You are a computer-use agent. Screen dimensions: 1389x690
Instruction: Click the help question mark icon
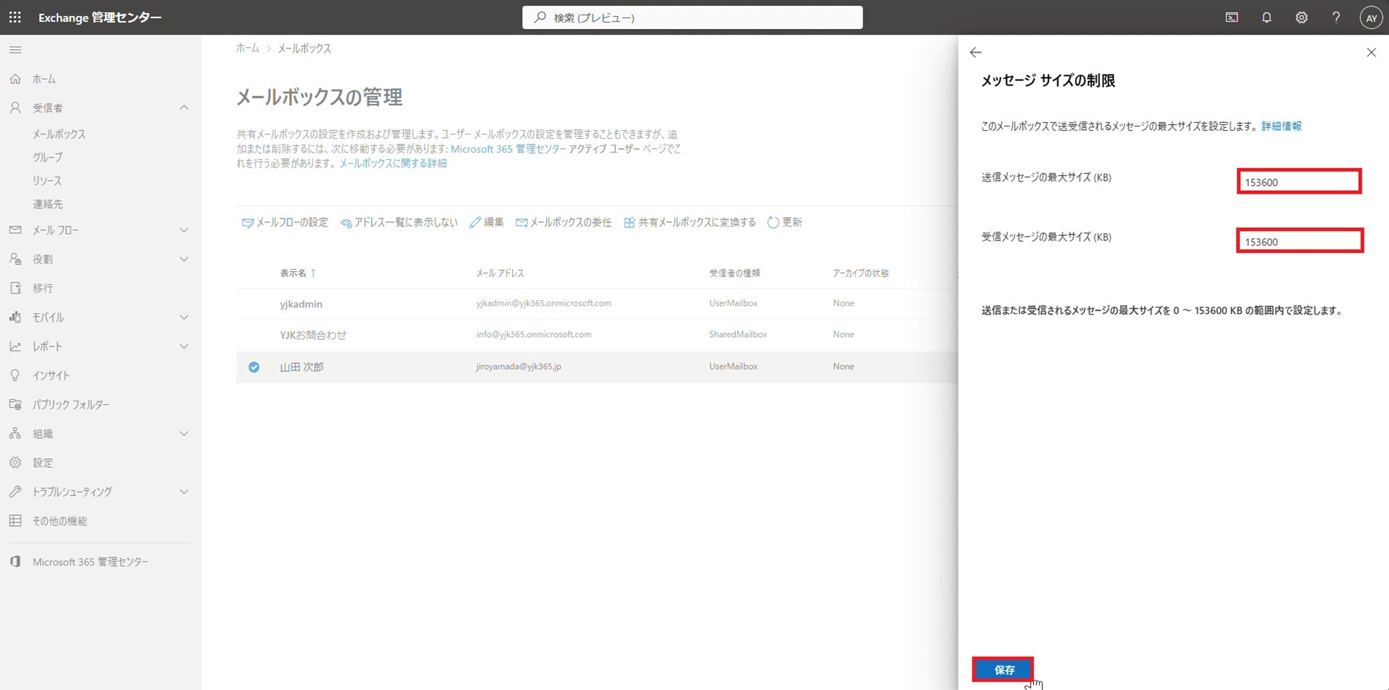coord(1335,17)
